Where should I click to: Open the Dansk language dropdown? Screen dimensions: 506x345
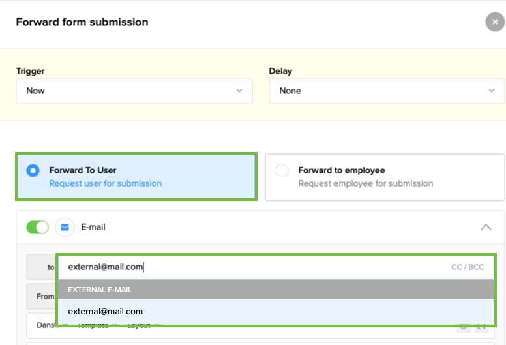click(x=43, y=325)
